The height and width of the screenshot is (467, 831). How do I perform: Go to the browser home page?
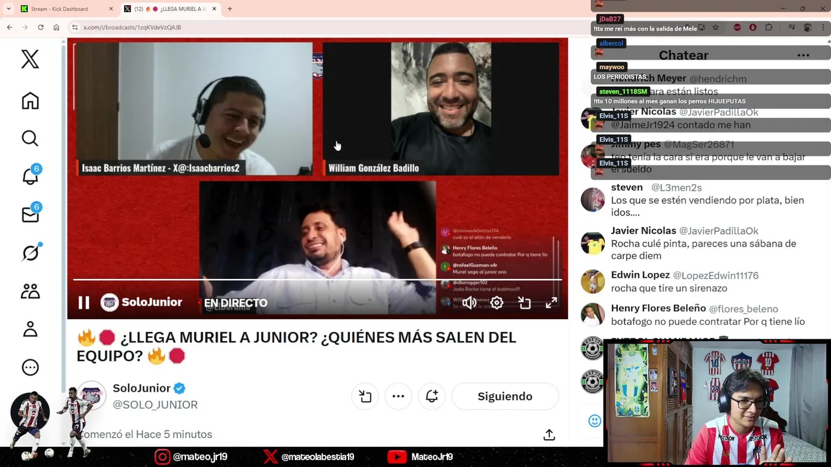click(x=56, y=27)
